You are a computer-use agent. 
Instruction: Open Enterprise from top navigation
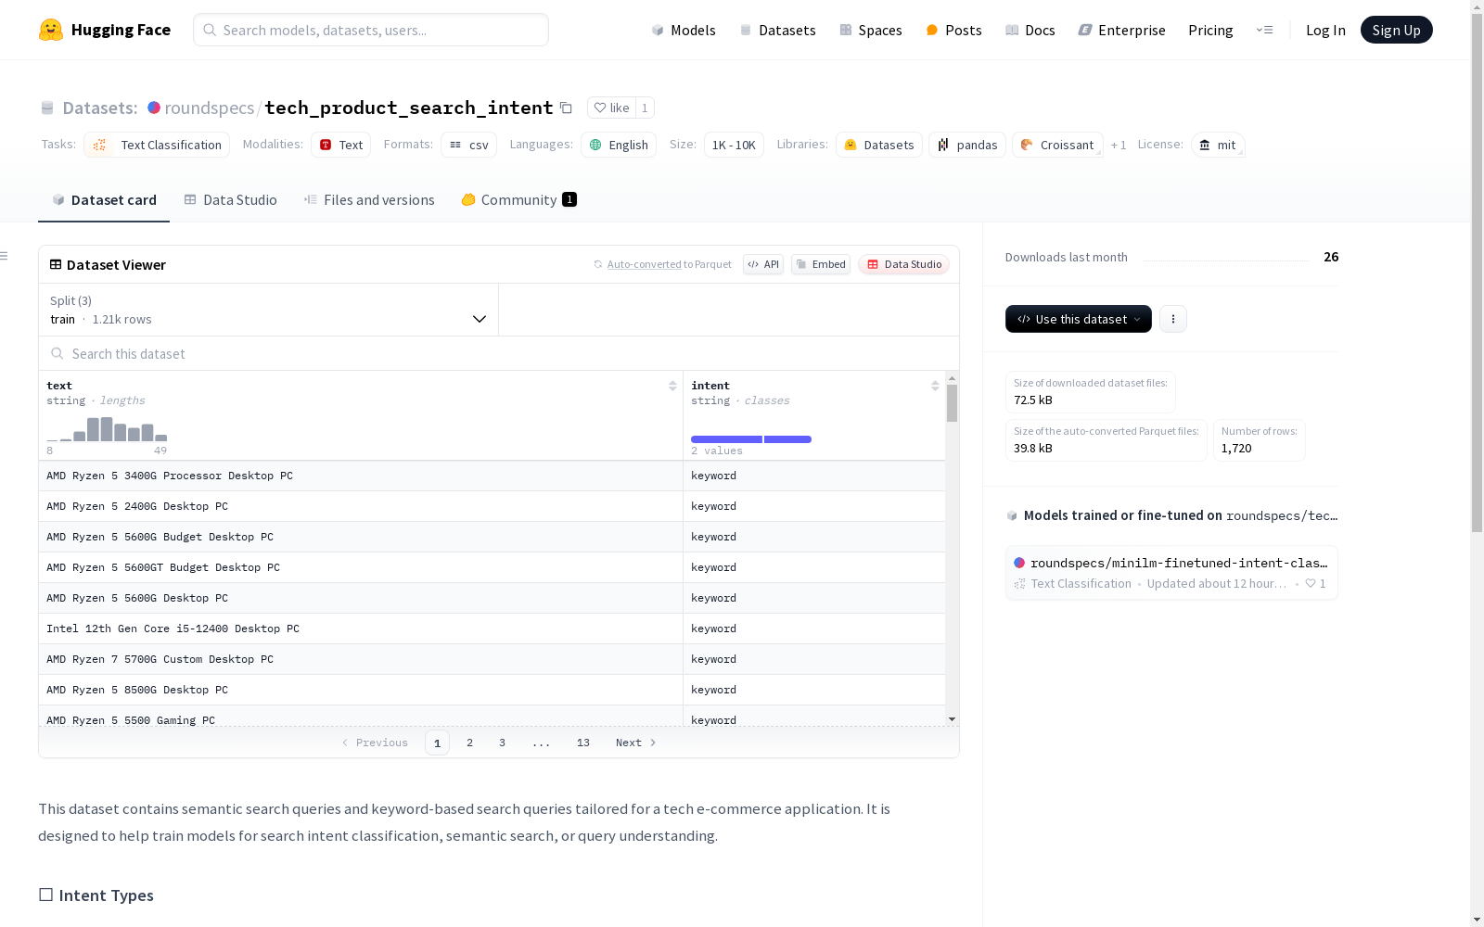tap(1121, 30)
